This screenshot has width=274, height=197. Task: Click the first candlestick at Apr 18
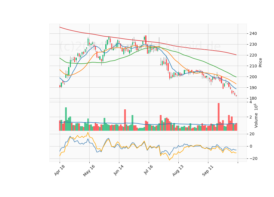60,86
